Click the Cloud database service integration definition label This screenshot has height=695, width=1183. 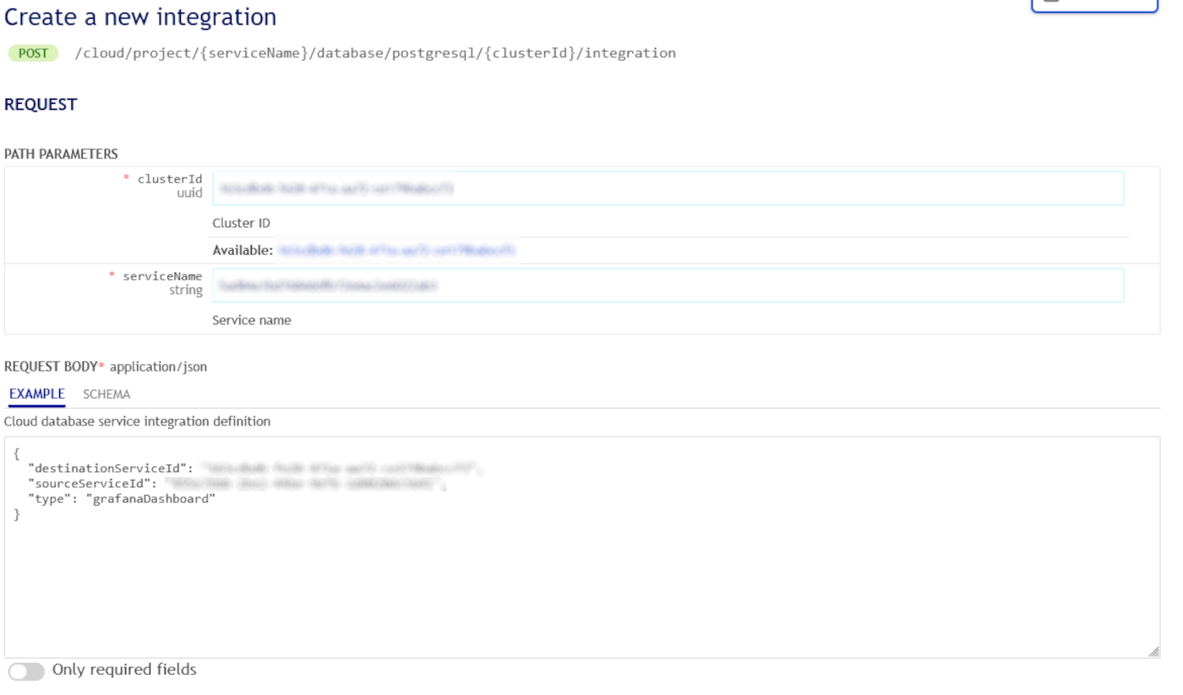(x=137, y=421)
